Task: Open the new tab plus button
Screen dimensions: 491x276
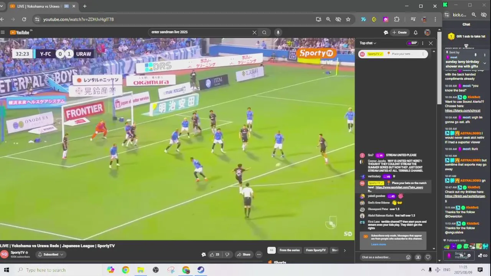Action: [x=85, y=6]
